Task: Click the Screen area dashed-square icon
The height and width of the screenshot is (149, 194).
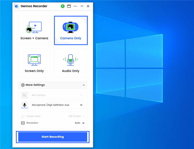Action: [23, 116]
